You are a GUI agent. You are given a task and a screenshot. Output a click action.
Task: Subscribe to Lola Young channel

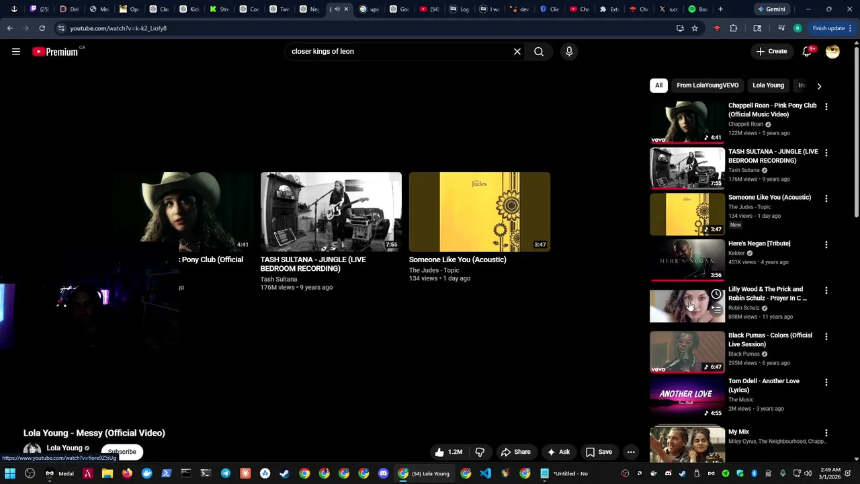tap(122, 452)
